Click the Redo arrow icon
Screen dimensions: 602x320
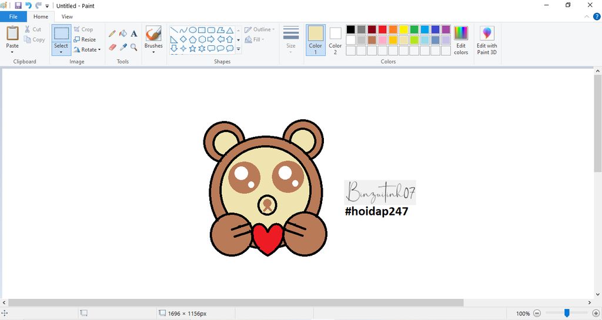[38, 5]
